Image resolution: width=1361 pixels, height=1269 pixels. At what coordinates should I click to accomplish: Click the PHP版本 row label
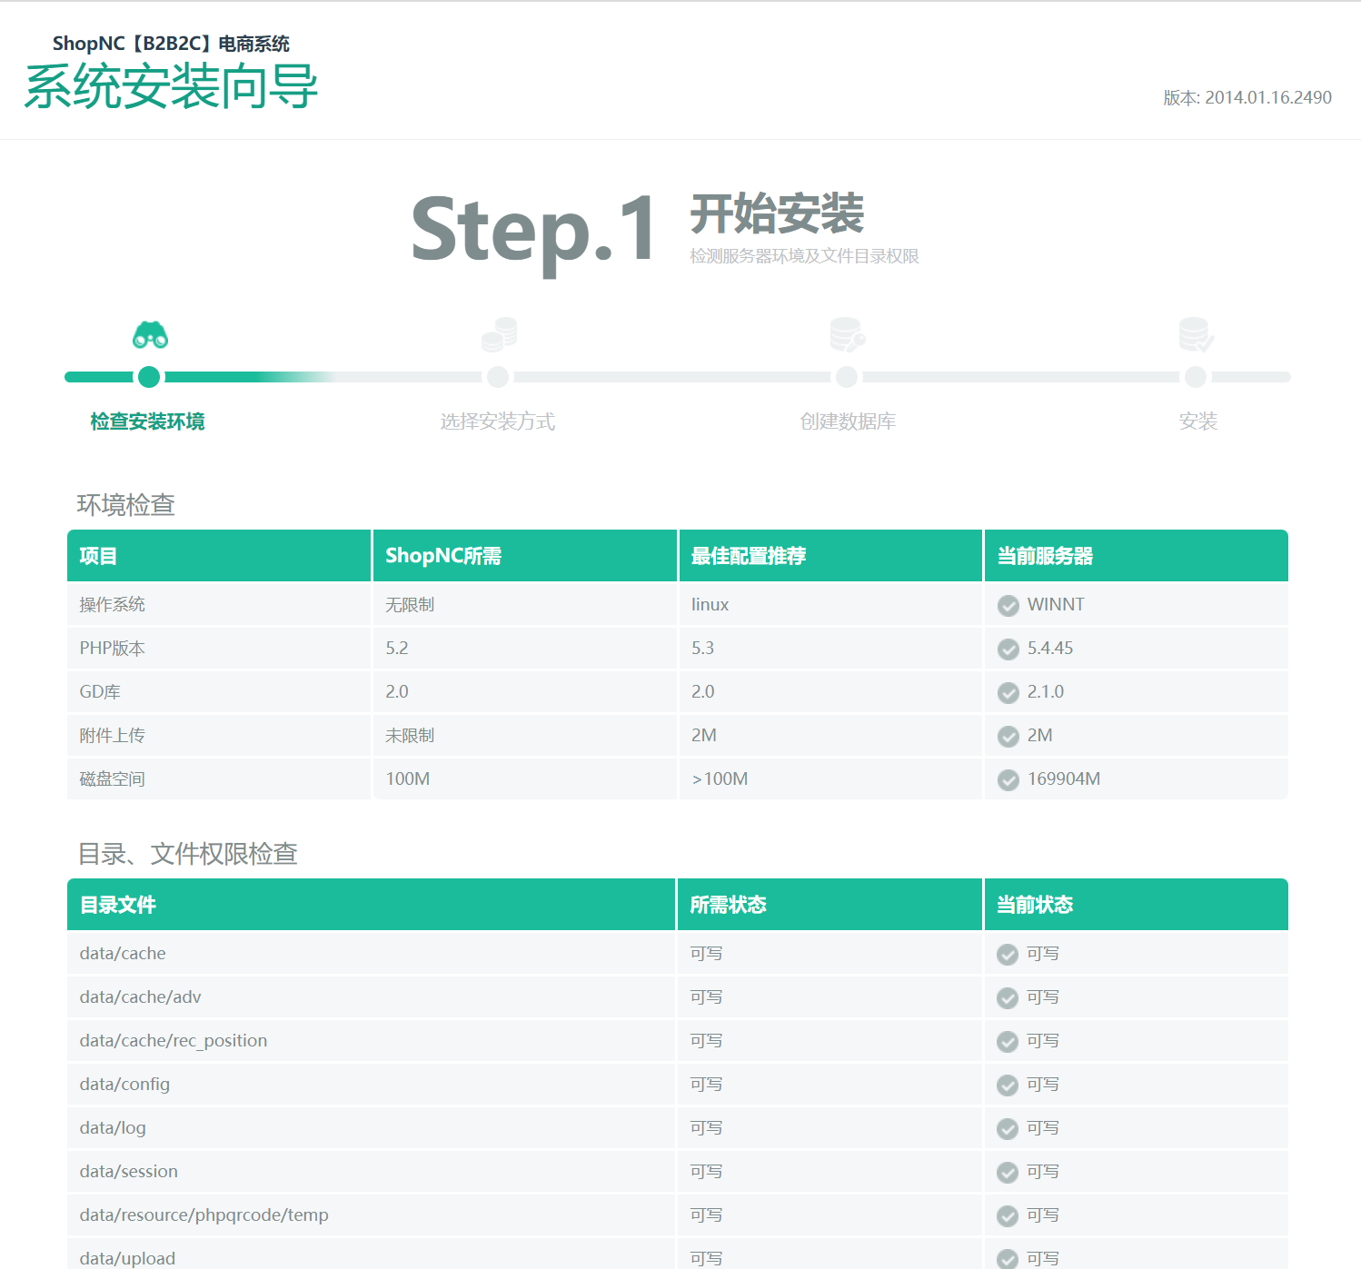pyautogui.click(x=112, y=649)
